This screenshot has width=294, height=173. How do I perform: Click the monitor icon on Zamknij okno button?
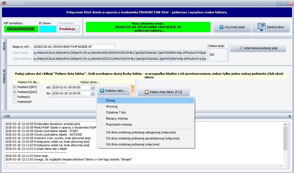(261, 27)
